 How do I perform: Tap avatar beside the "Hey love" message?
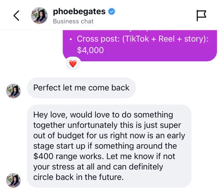point(13,180)
